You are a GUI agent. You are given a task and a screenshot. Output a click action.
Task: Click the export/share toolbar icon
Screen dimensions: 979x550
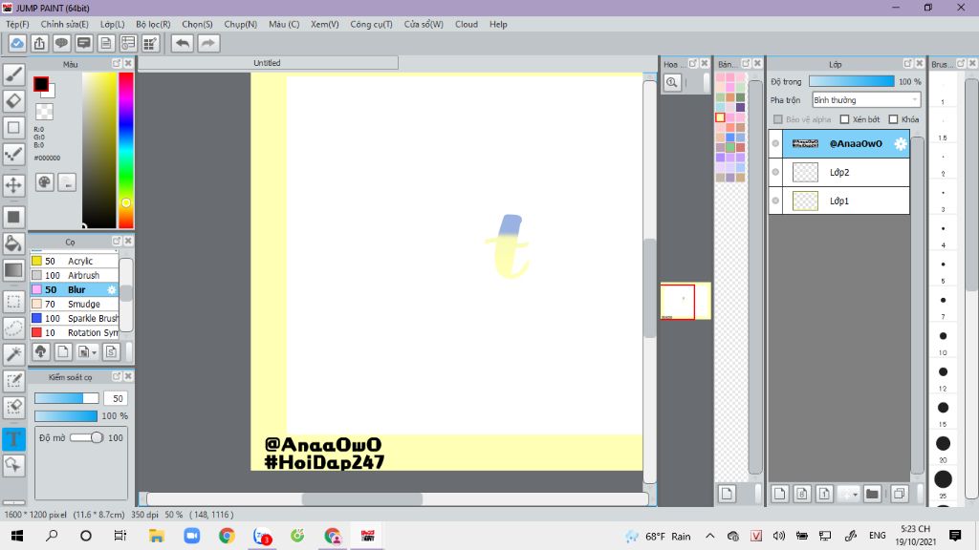pos(39,43)
